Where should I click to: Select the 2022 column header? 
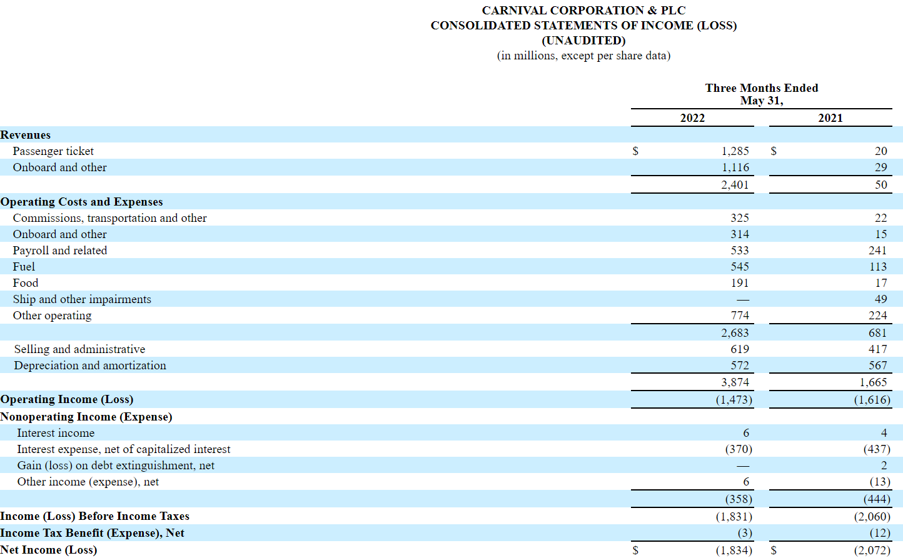click(x=692, y=118)
